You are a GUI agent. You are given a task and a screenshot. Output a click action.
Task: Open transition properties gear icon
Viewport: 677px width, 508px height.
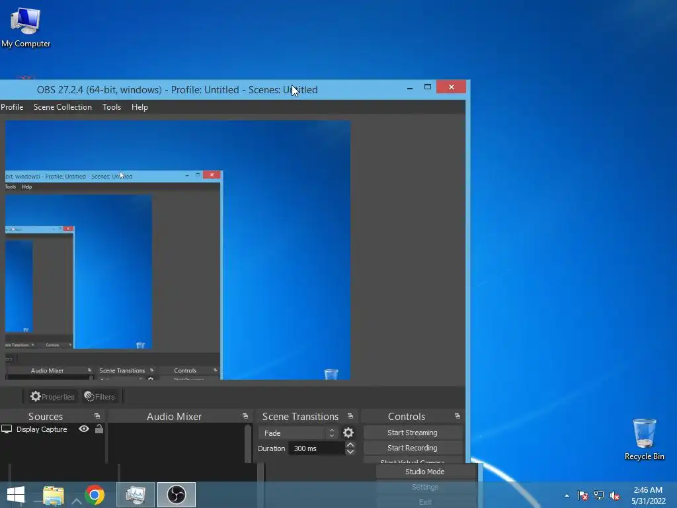pos(348,433)
